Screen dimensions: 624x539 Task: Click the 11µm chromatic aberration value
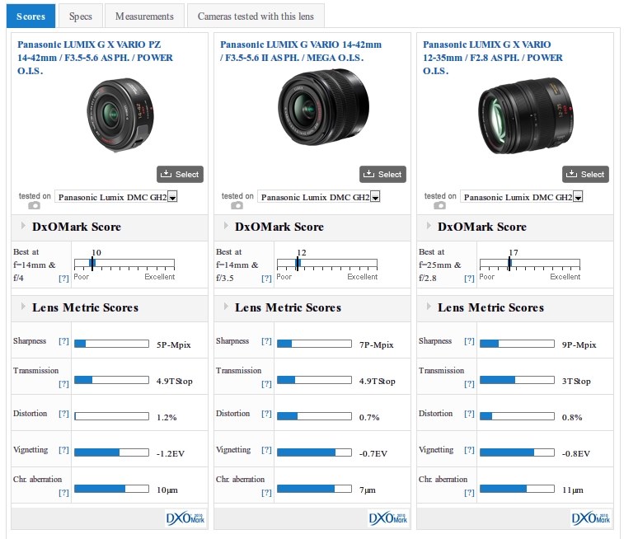(573, 490)
